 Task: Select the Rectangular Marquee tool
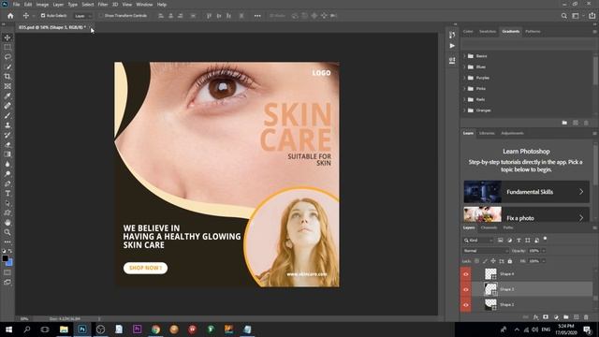coord(7,47)
